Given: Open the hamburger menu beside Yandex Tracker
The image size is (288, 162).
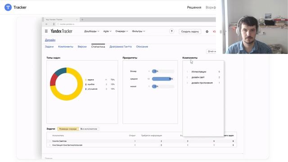Looking at the screenshot, I should (x=46, y=31).
